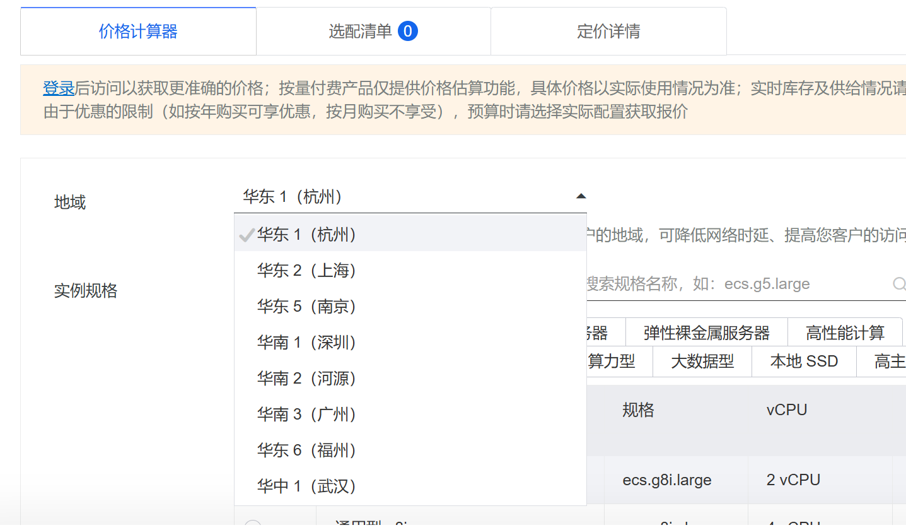The image size is (906, 530).
Task: Choose 华南 3（广州） region option
Action: point(410,415)
